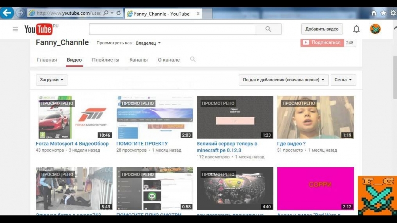
Task: Click the Подписаться subscribe button
Action: (322, 43)
